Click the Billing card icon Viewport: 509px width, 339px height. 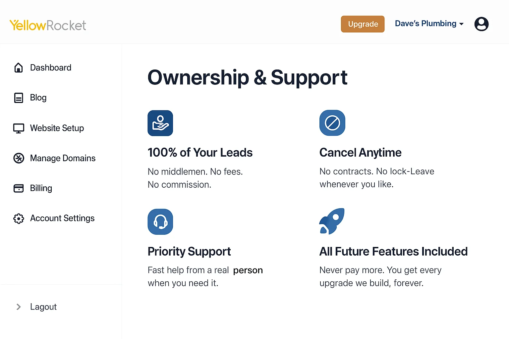point(19,188)
